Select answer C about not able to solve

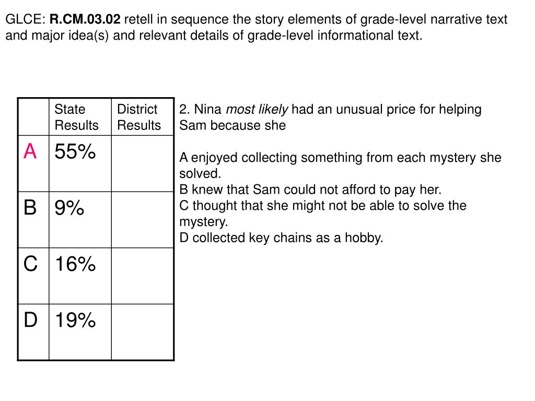(323, 214)
